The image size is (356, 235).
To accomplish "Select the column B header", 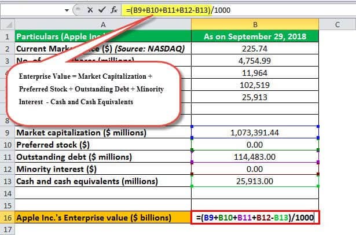I will [255, 24].
